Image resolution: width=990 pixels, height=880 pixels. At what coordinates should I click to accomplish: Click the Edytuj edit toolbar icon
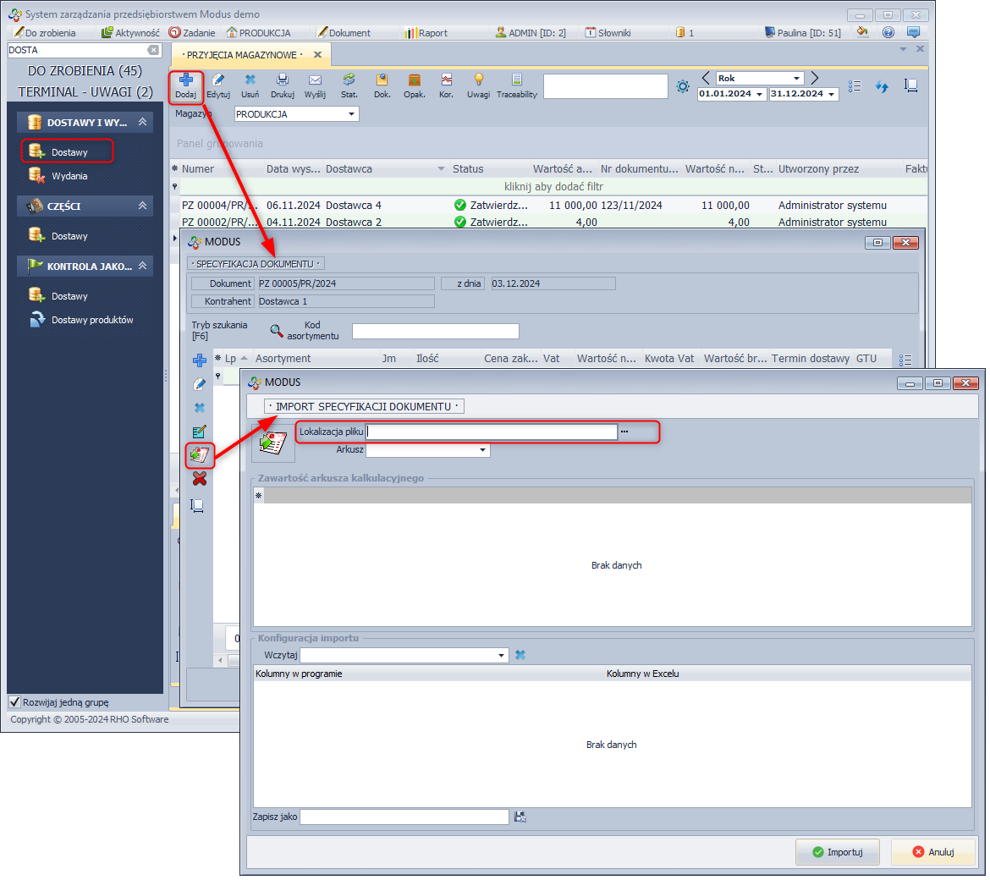click(218, 80)
